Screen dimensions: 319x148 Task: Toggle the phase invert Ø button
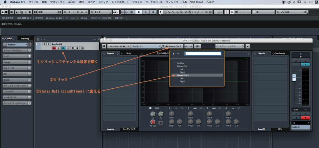160,123
